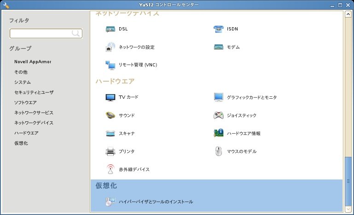Click the 赤外線デバイス label text

coord(134,169)
